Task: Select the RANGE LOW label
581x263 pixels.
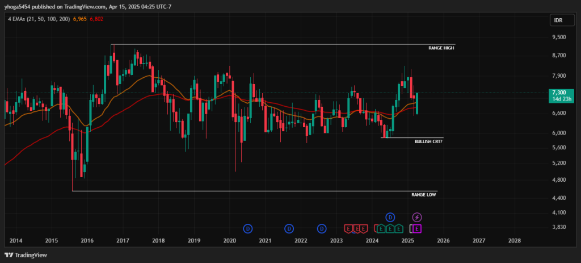Action: click(x=424, y=195)
